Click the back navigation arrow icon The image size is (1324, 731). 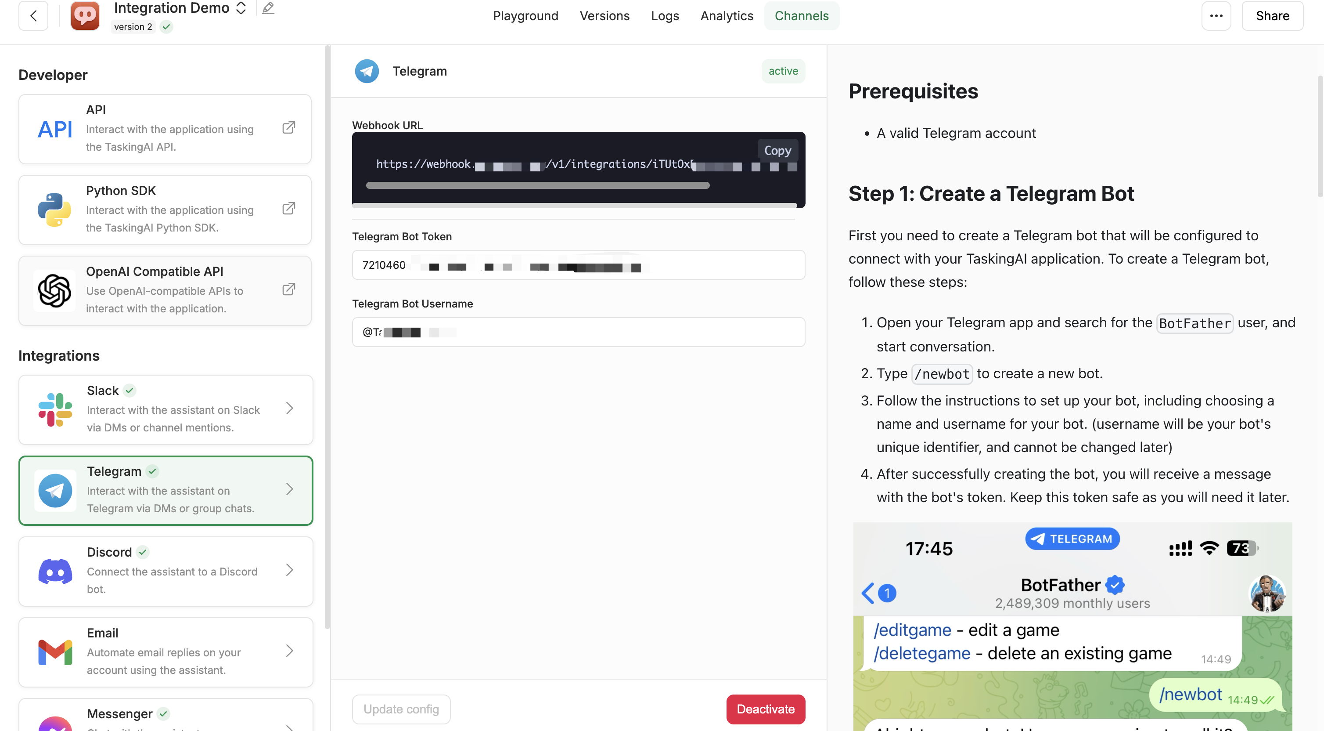coord(32,15)
